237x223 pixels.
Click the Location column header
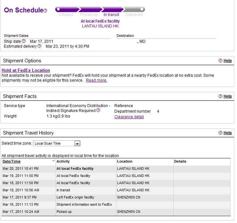[x=125, y=161]
